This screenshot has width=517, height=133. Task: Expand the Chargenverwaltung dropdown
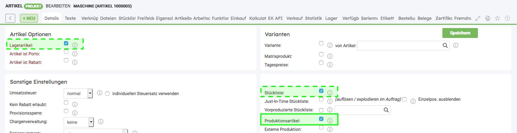tap(78, 122)
